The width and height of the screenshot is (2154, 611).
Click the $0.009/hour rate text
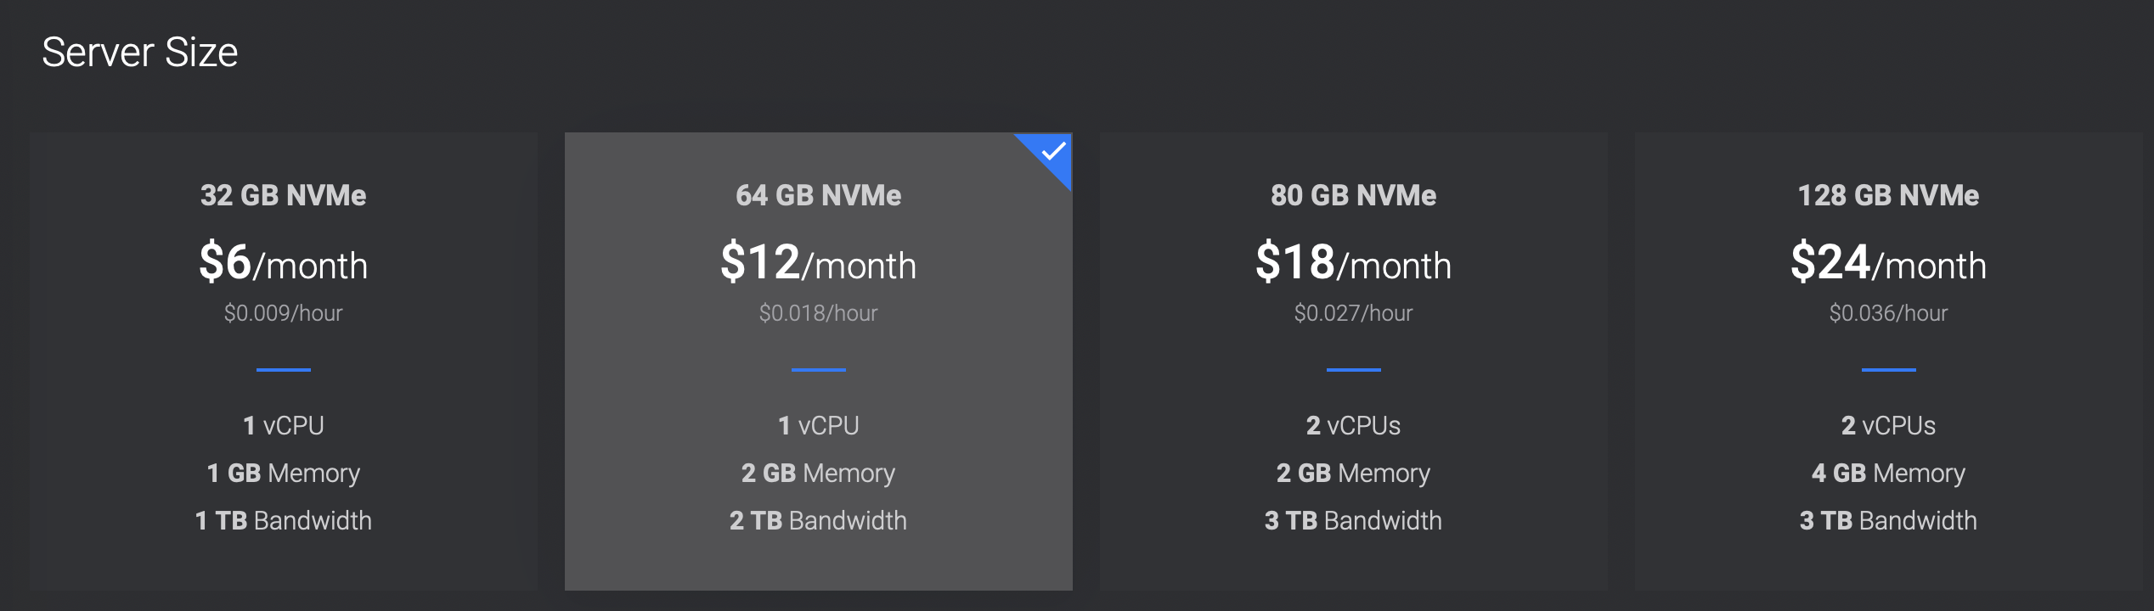283,313
